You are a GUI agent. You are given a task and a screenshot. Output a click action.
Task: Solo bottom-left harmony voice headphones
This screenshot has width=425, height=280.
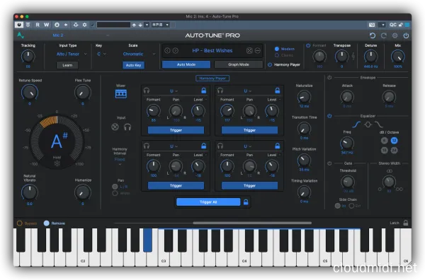pos(147,146)
